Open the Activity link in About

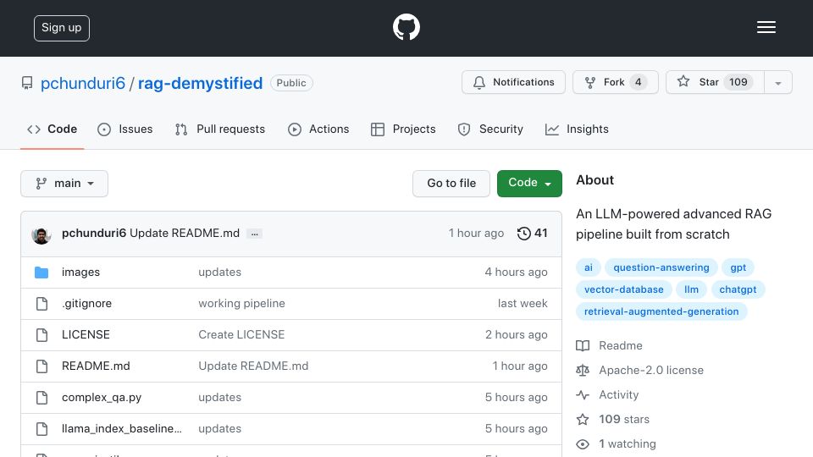[x=618, y=395]
